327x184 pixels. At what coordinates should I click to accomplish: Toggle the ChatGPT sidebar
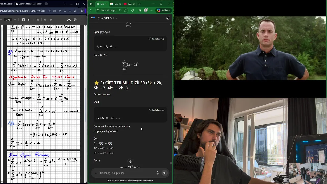(x=93, y=18)
